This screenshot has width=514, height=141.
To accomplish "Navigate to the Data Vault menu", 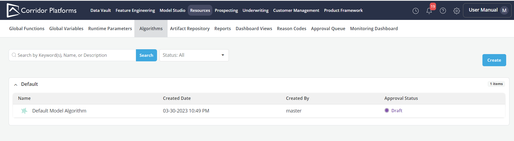I will coord(100,10).
